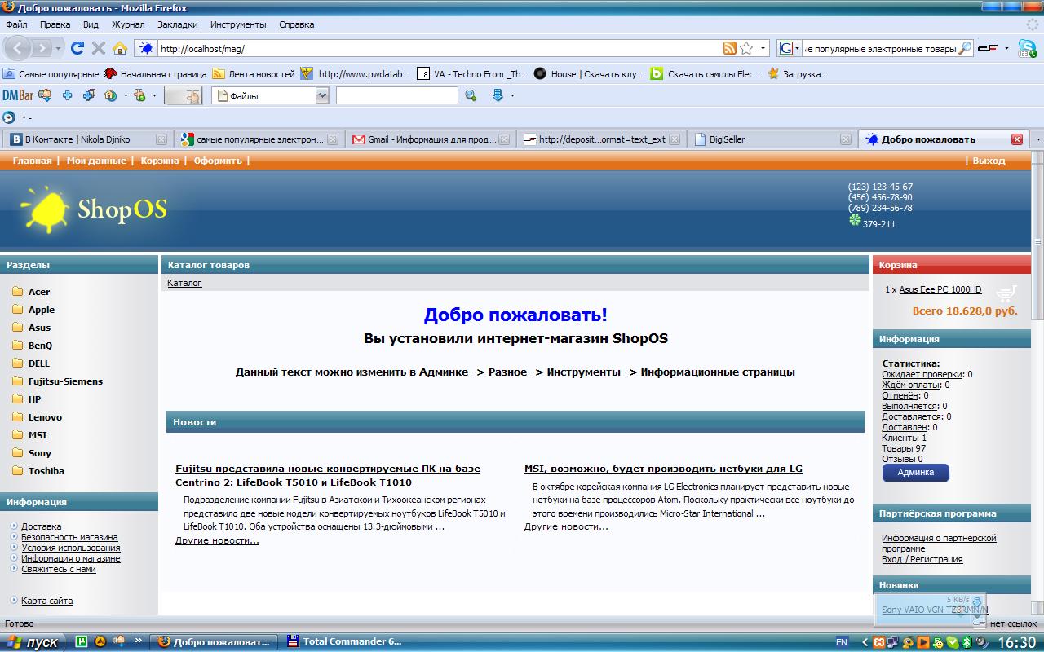
Task: Switch to the Gmail tab
Action: point(431,139)
